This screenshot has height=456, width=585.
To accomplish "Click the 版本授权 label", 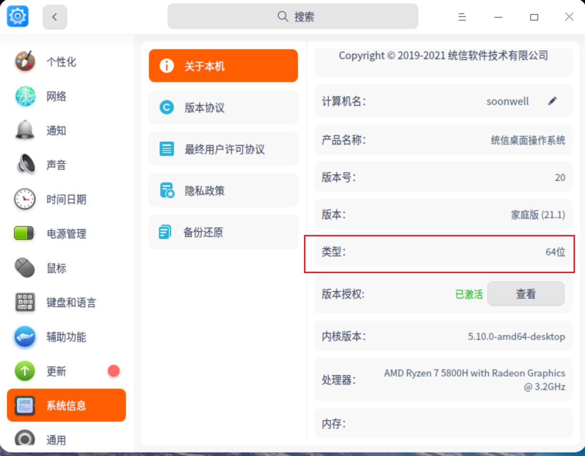I will point(343,294).
